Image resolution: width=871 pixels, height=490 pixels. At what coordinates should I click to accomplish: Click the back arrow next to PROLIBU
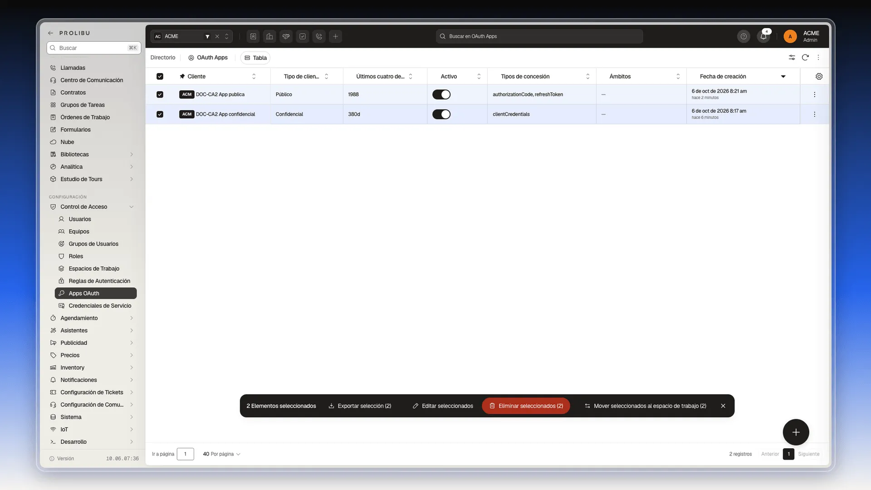[x=51, y=33]
